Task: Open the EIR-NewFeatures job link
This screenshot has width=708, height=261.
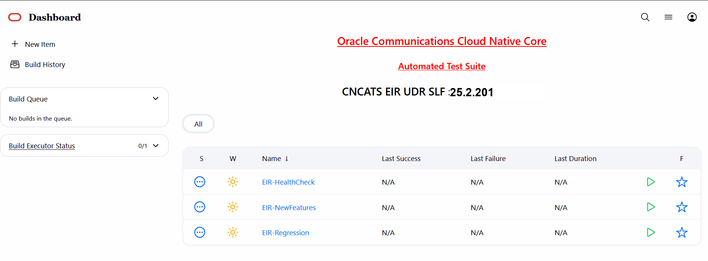Action: pyautogui.click(x=289, y=207)
